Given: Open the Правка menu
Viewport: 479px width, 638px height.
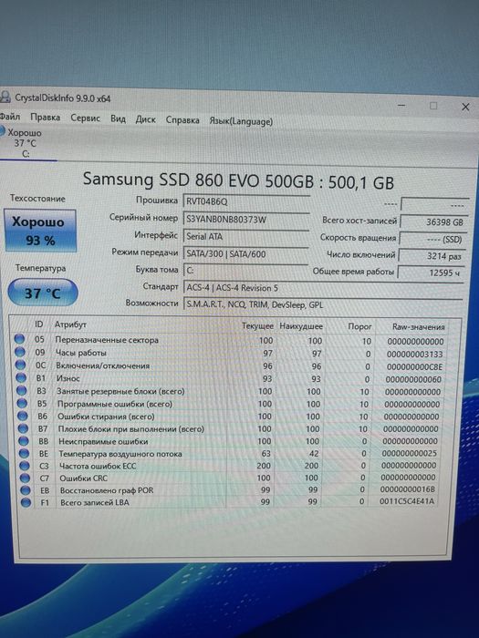Looking at the screenshot, I should 46,118.
